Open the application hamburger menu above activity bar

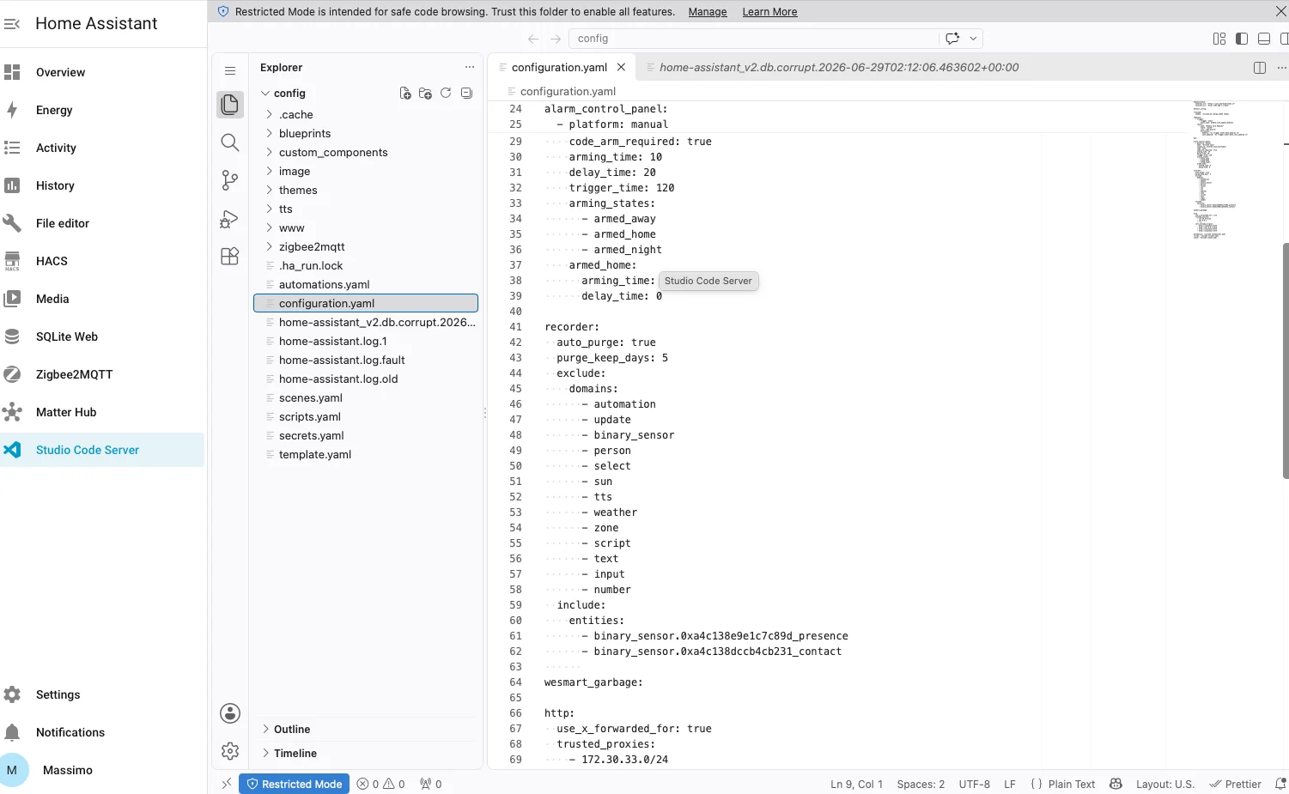[229, 70]
